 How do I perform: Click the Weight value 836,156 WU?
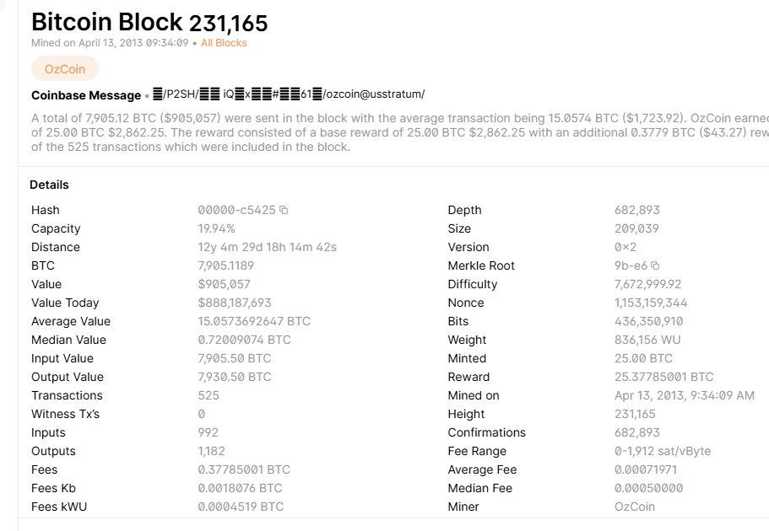pyautogui.click(x=647, y=340)
